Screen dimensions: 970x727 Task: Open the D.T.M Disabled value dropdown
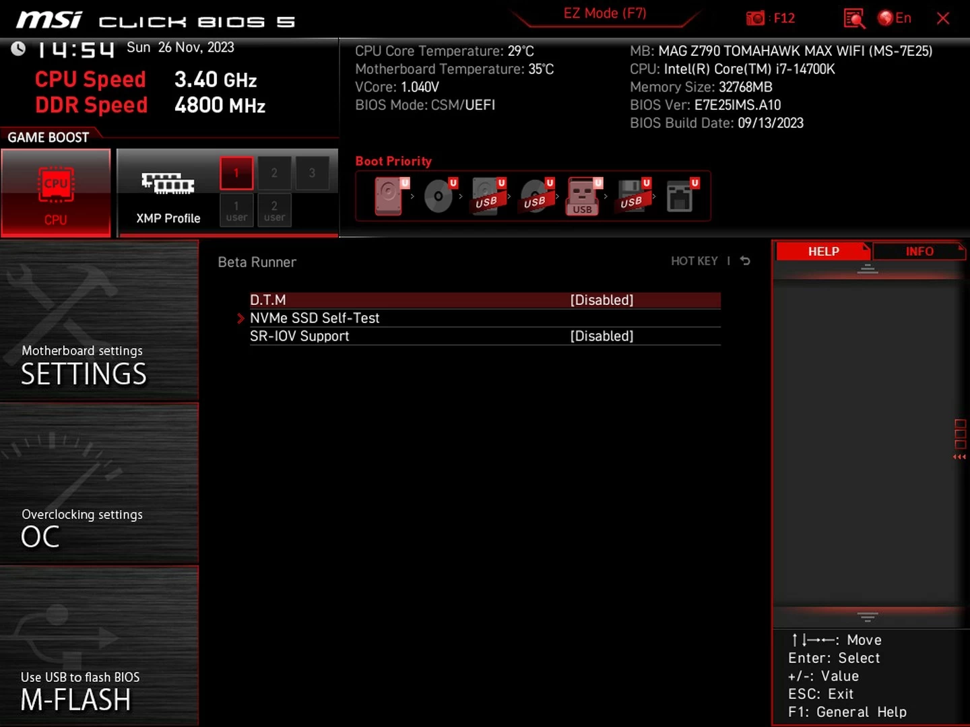(601, 300)
